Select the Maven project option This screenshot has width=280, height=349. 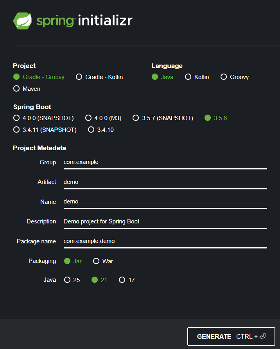coord(27,88)
